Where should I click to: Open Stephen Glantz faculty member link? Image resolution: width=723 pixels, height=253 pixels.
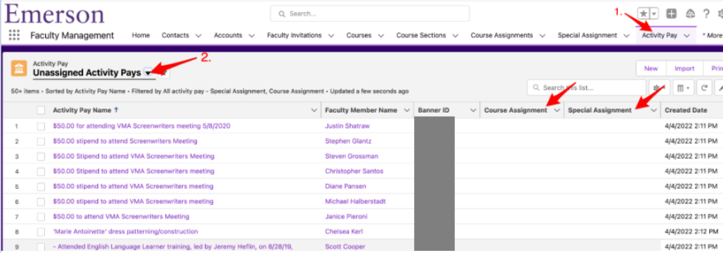pyautogui.click(x=348, y=140)
